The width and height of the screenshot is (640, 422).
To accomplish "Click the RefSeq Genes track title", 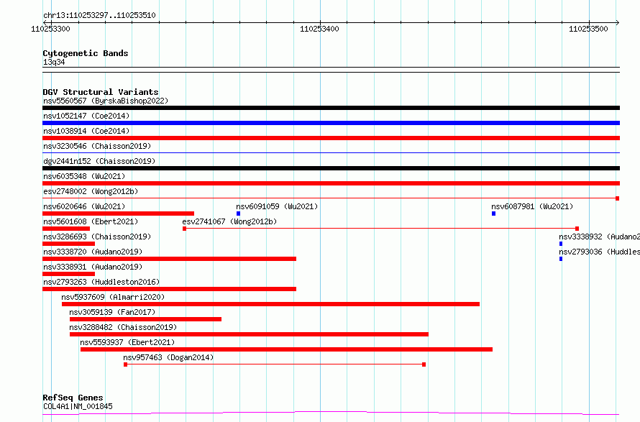I will tap(73, 398).
